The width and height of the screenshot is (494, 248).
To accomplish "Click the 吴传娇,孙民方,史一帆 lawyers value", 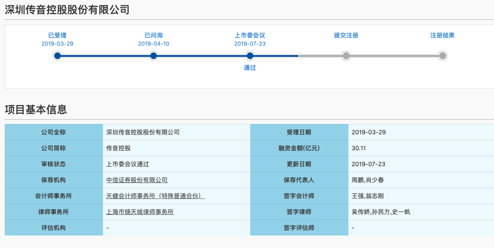I will point(381,212).
